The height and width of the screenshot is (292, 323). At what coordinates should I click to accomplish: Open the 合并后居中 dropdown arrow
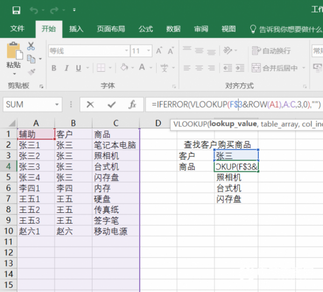click(304, 68)
